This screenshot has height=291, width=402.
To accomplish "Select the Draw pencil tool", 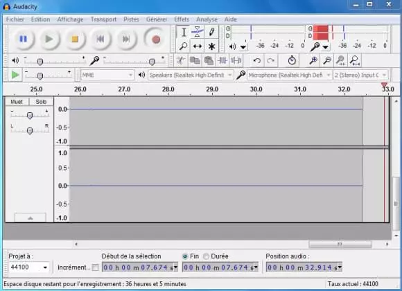I will point(211,32).
